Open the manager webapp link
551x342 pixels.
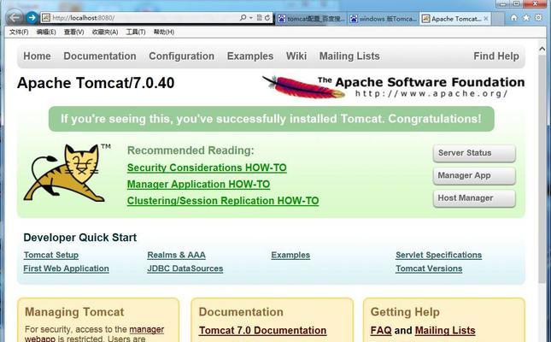147,330
